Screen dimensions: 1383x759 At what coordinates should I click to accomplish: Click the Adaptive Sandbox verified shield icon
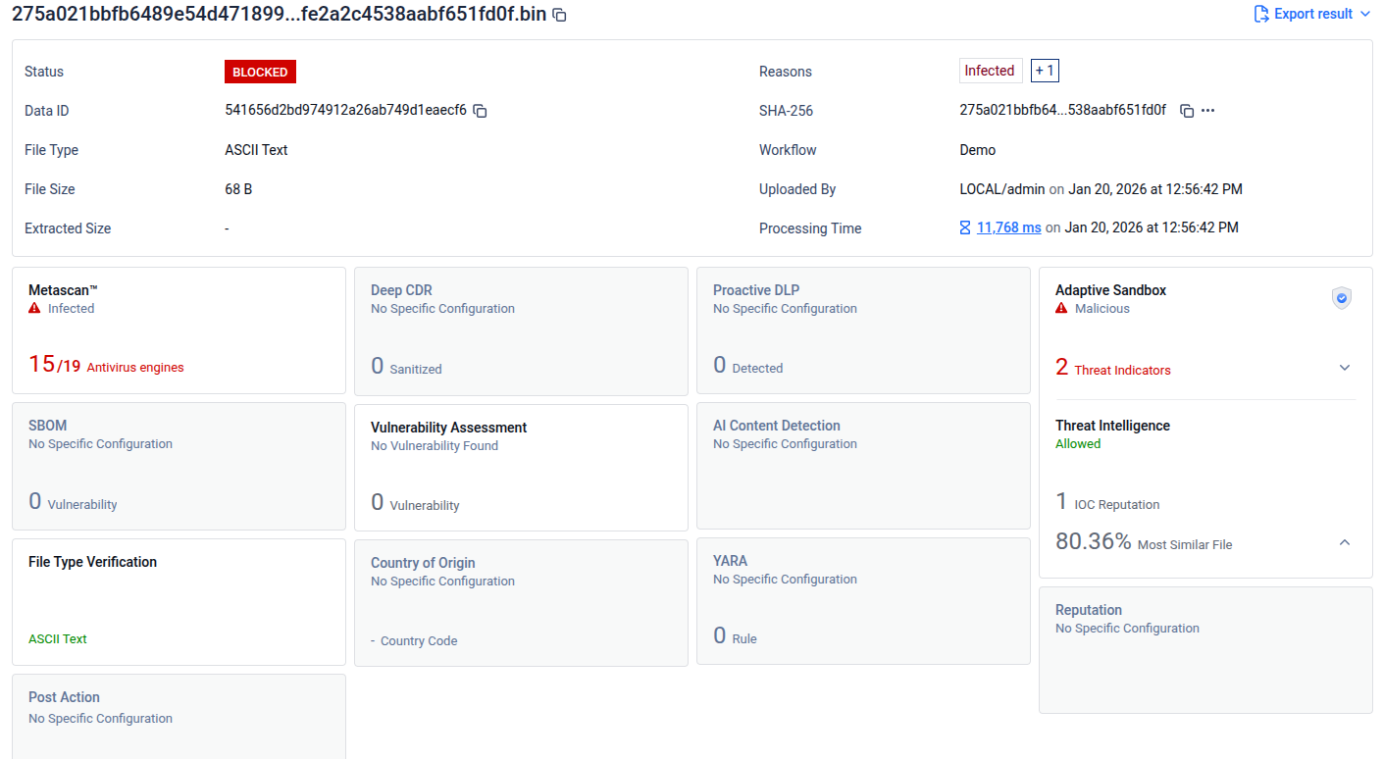point(1342,299)
